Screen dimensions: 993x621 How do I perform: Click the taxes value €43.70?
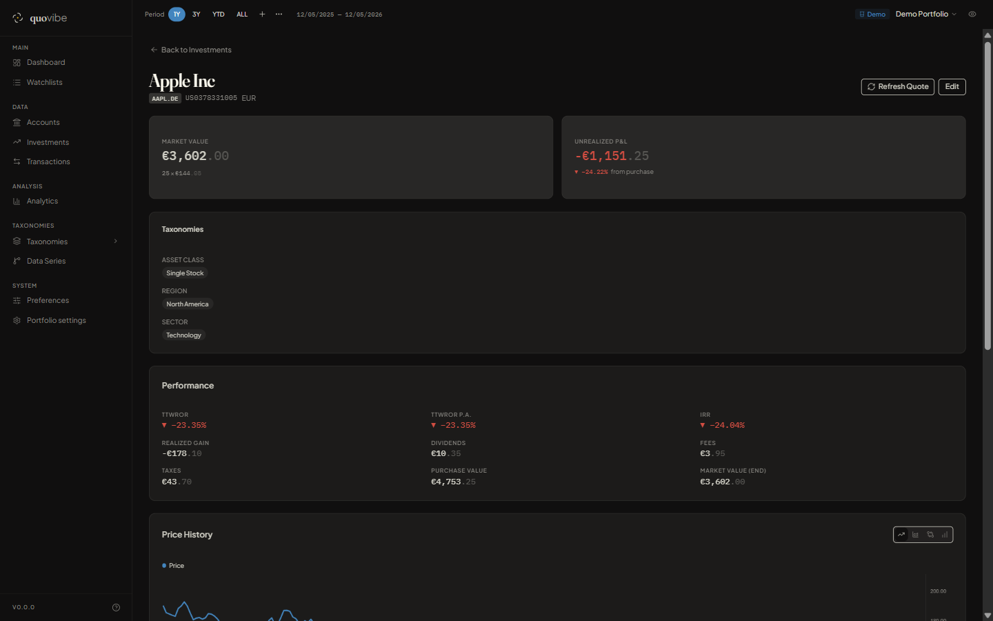click(177, 482)
